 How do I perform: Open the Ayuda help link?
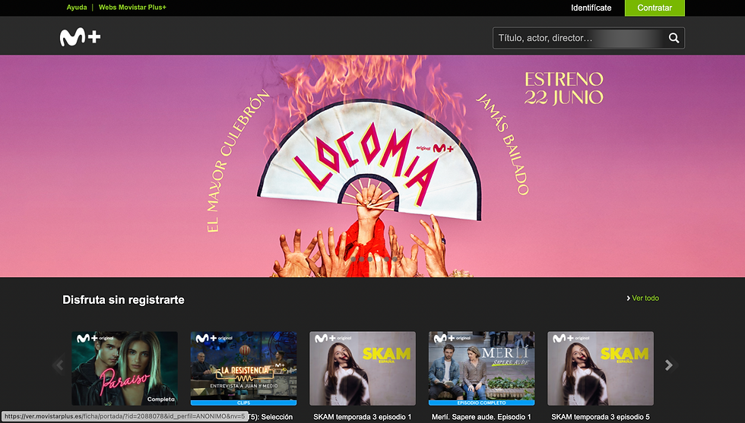77,7
